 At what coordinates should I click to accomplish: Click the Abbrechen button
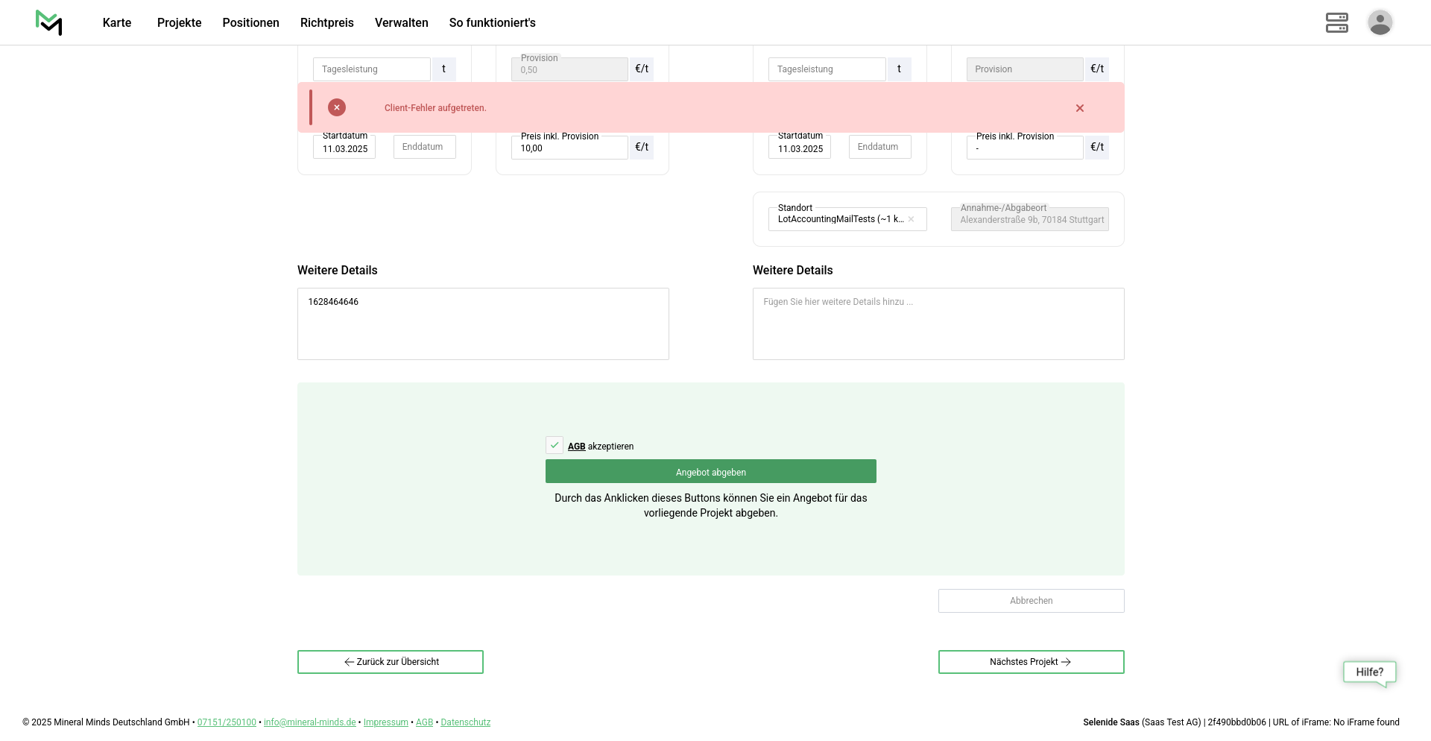(x=1031, y=601)
